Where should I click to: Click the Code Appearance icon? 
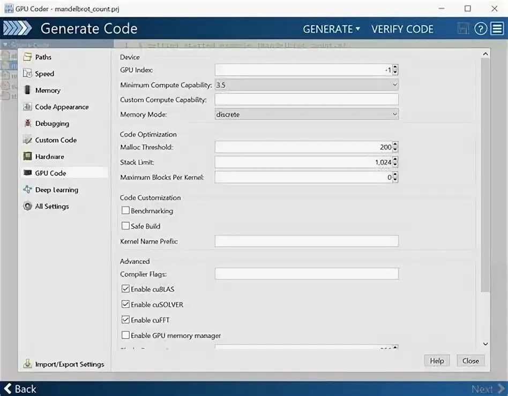point(27,107)
